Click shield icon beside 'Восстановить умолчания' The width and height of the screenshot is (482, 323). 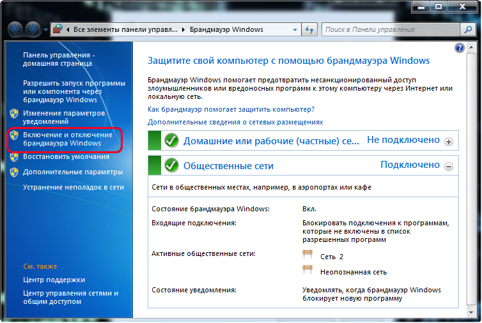(x=14, y=157)
